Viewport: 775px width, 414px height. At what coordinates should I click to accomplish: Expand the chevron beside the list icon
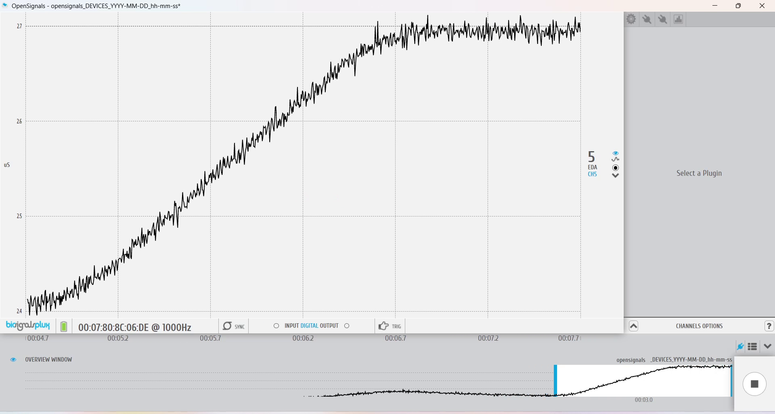pyautogui.click(x=768, y=346)
